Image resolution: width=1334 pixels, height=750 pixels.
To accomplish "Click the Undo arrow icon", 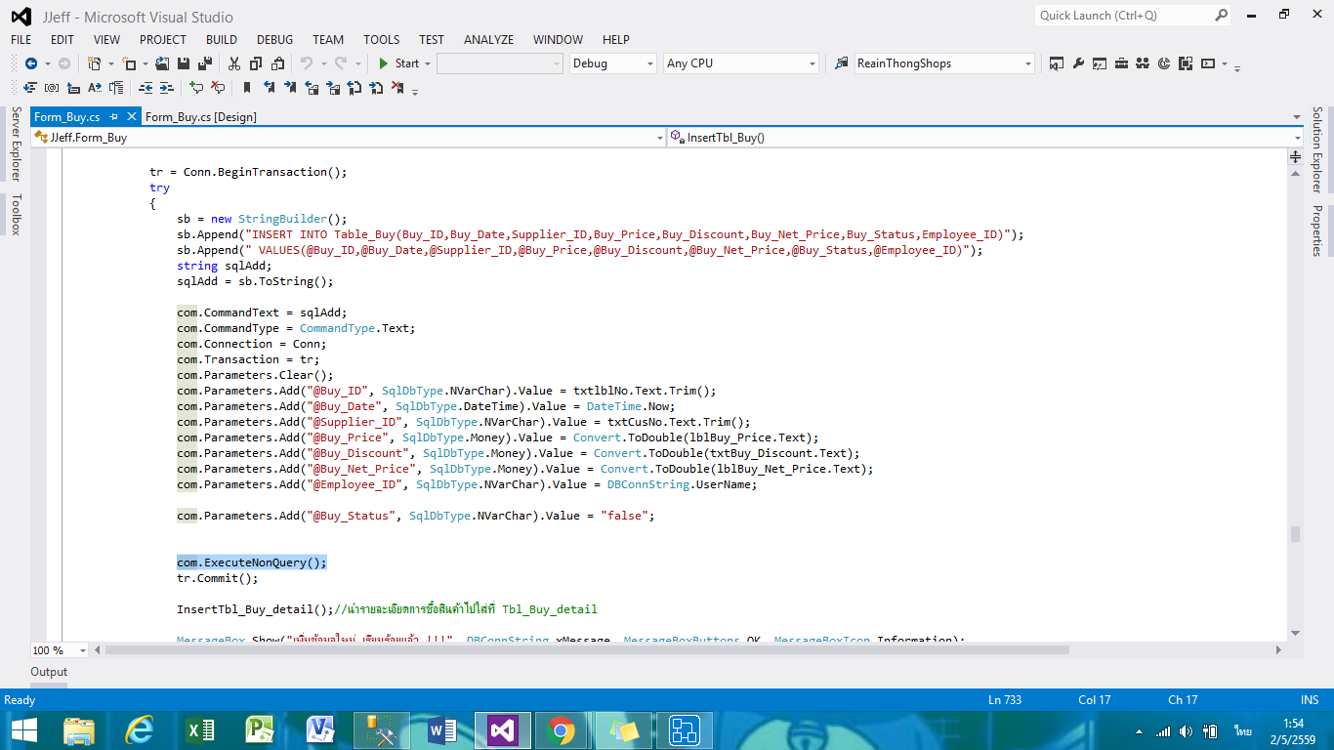I will 306,63.
